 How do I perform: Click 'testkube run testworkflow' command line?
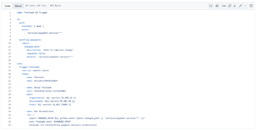[x=63, y=125]
